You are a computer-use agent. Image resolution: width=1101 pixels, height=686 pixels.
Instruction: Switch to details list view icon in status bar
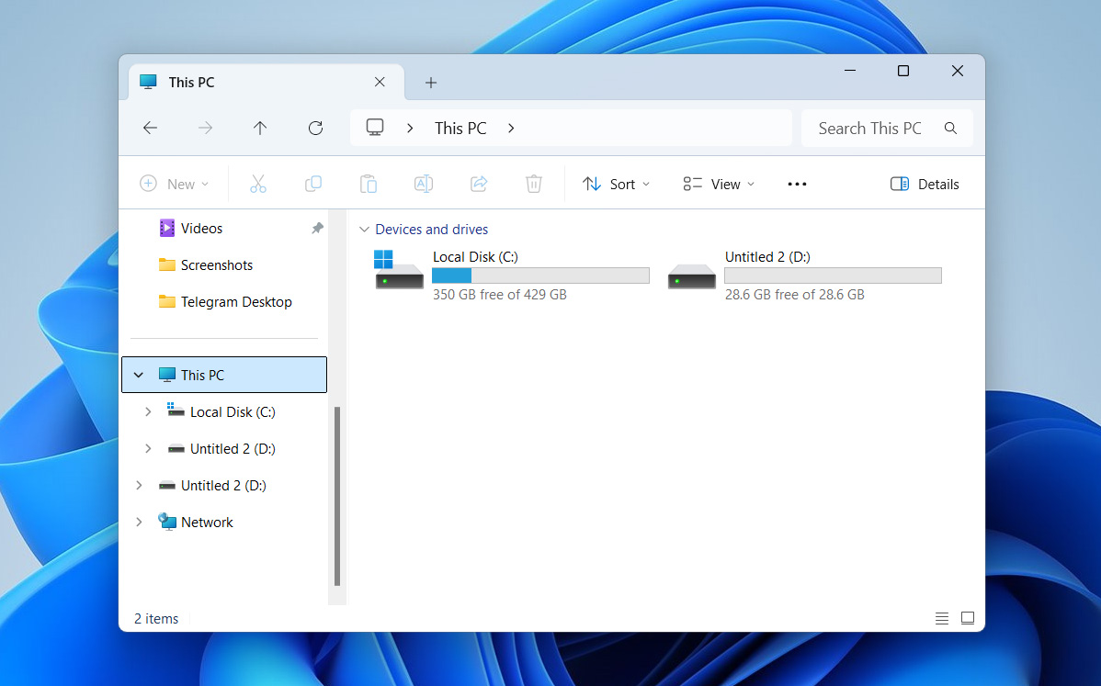tap(942, 618)
